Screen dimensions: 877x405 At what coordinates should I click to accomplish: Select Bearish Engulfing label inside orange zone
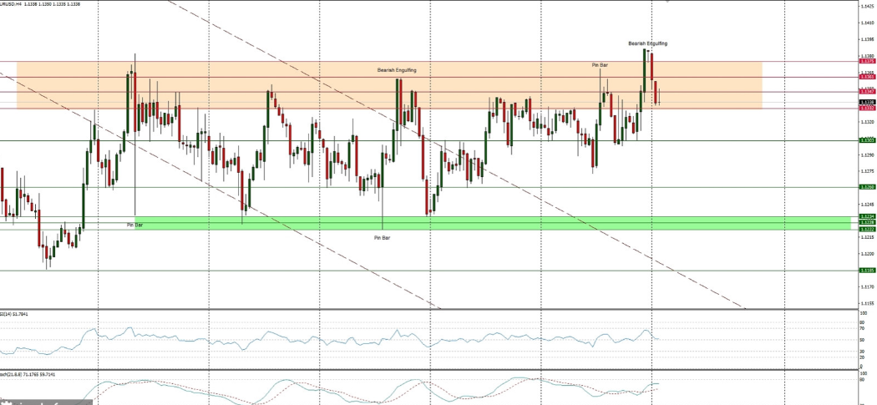pos(396,70)
